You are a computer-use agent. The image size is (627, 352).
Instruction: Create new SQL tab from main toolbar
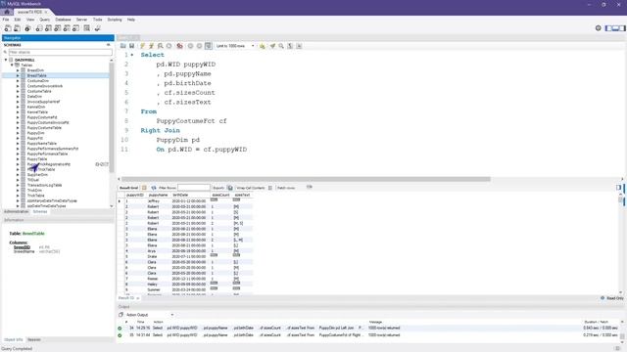(x=8, y=28)
